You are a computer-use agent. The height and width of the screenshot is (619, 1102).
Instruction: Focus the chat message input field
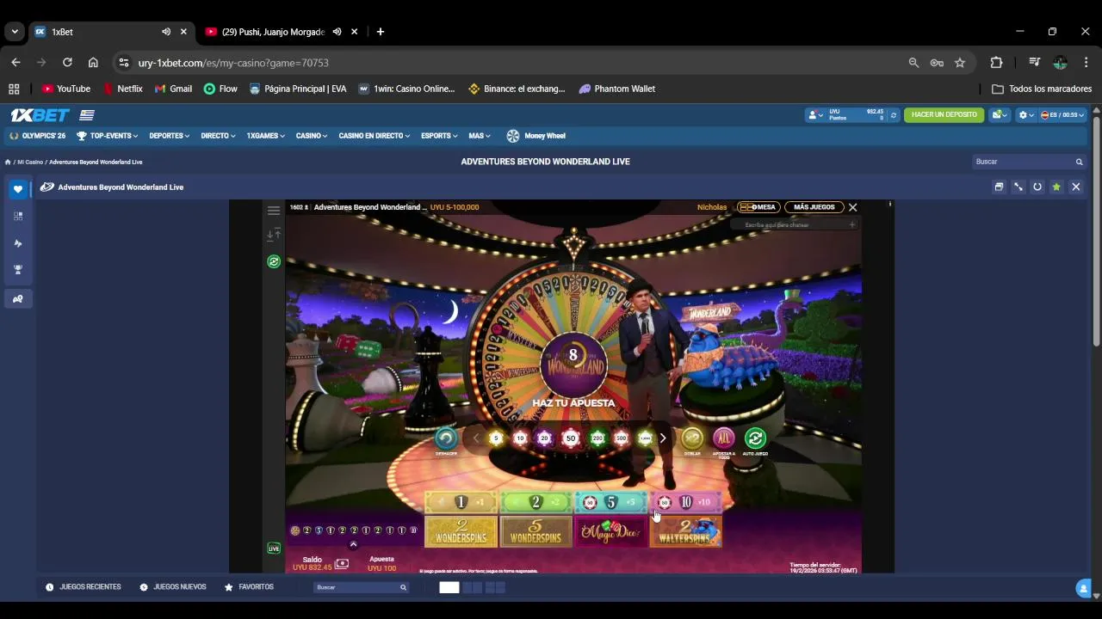(x=794, y=225)
